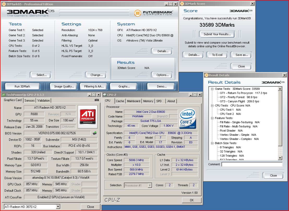Open the About tab in CPU-Z
The height and width of the screenshot is (211, 289).
pyautogui.click(x=171, y=101)
